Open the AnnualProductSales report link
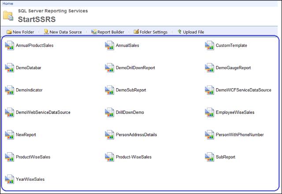The image size is (282, 194). coord(34,45)
